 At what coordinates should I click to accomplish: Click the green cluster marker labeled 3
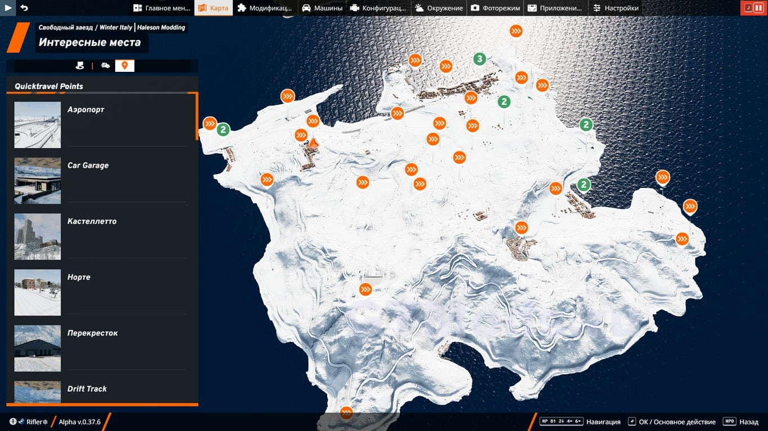[479, 59]
